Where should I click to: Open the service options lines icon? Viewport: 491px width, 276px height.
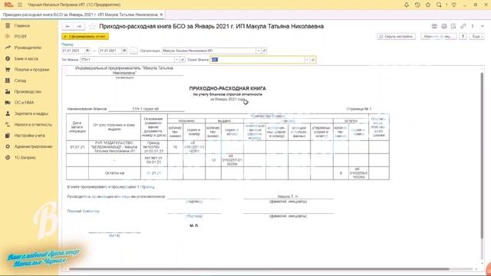tap(453, 5)
